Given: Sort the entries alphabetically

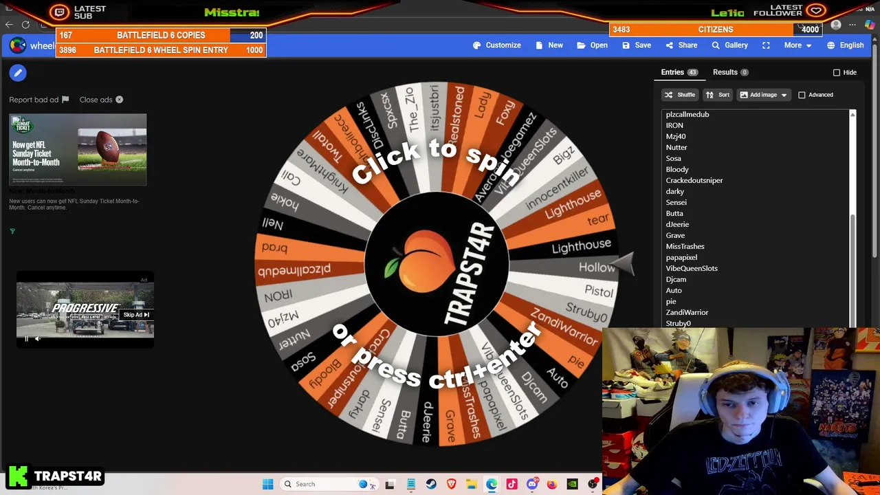Looking at the screenshot, I should pos(717,95).
